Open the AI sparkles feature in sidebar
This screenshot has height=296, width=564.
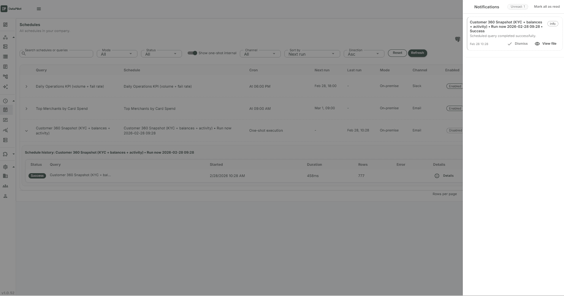pyautogui.click(x=5, y=86)
